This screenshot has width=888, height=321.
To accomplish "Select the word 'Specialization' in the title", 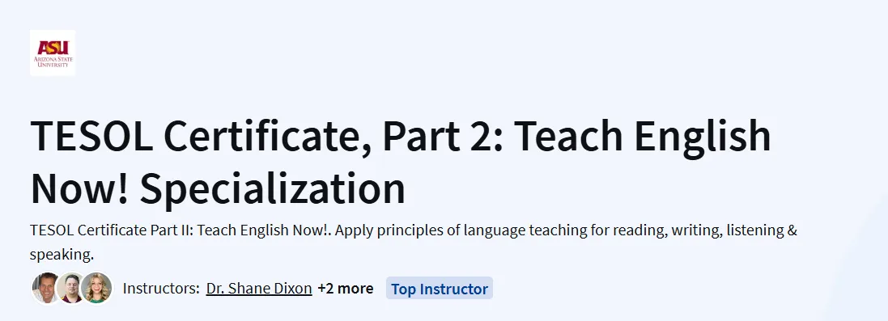I will coord(273,188).
